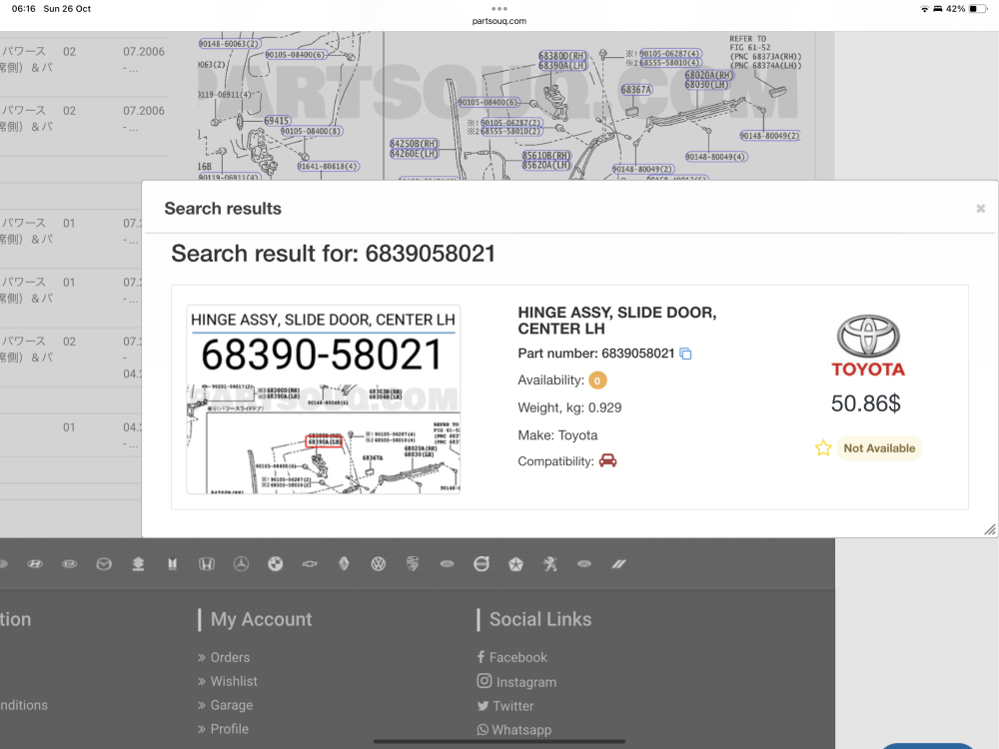The image size is (999, 749).
Task: Click the Not Available button
Action: click(x=879, y=448)
